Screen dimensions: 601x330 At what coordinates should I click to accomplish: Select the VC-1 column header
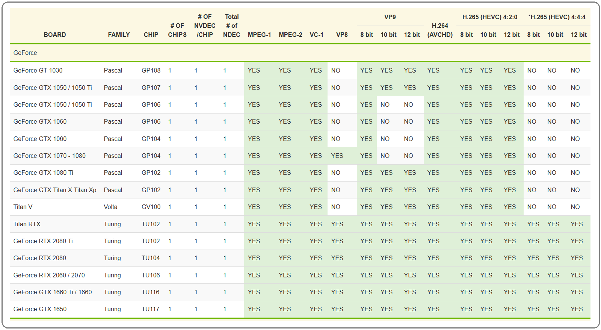click(x=316, y=35)
